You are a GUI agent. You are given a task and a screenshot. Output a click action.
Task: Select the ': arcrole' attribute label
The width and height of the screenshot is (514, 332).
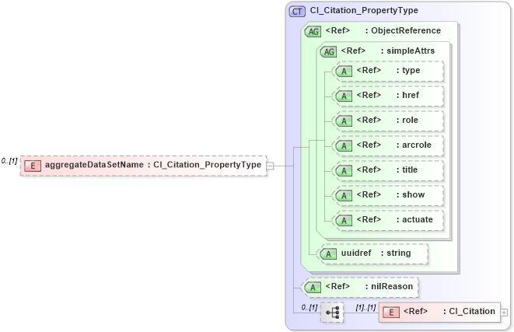click(414, 145)
